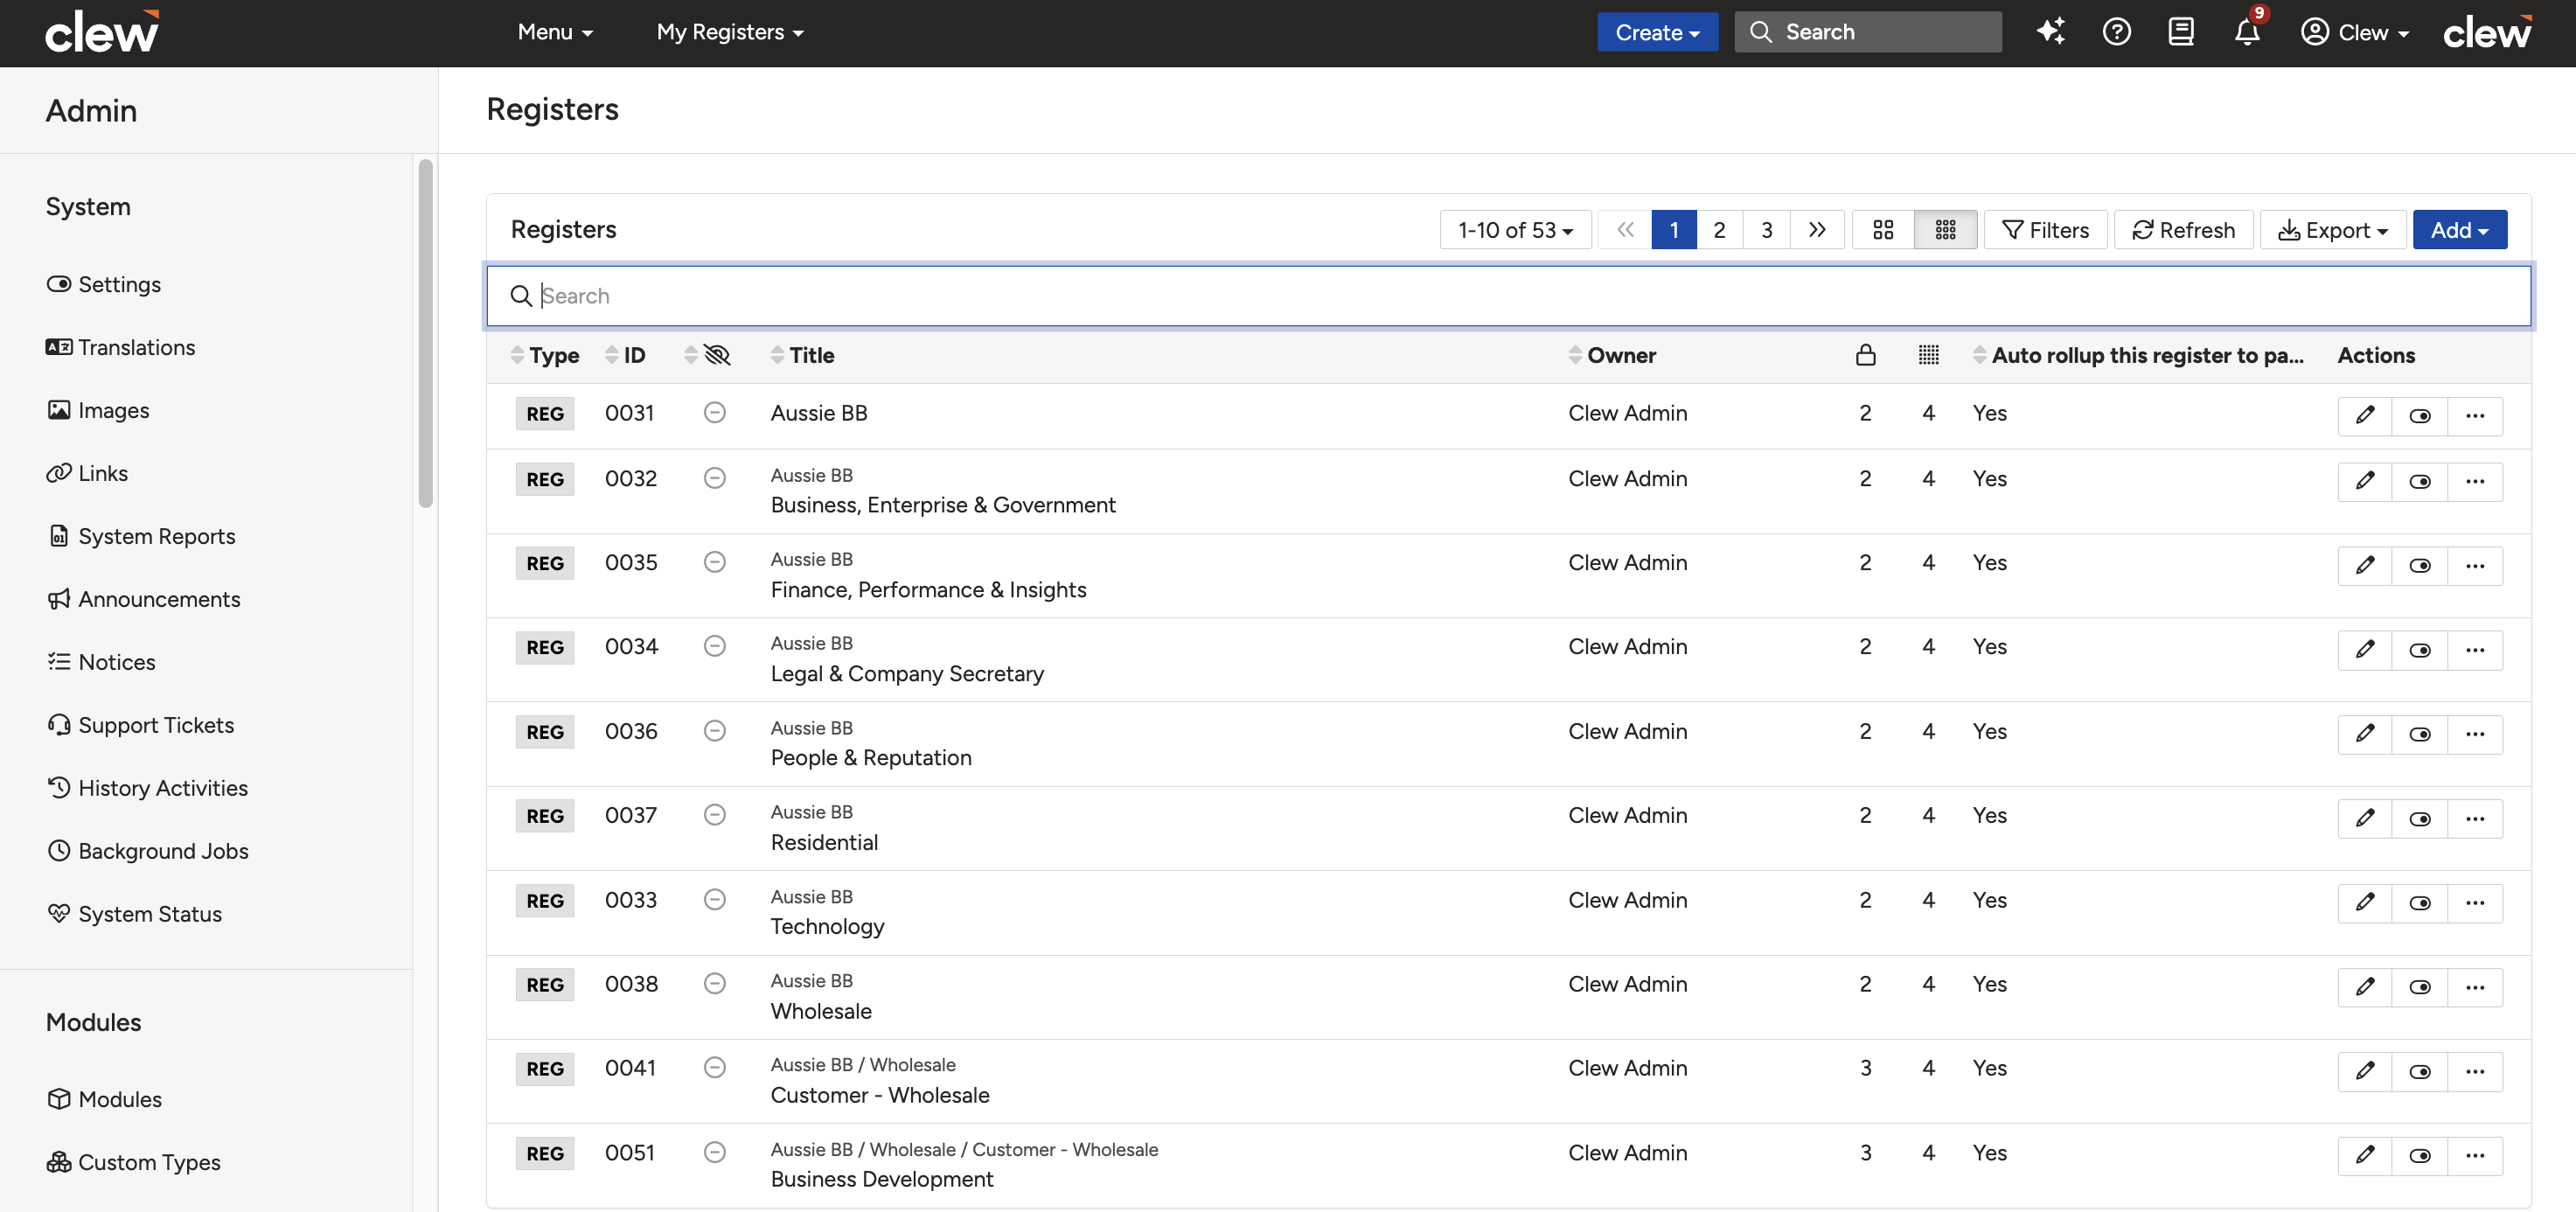Click the Refresh button
Viewport: 2576px width, 1212px height.
pos(2183,230)
